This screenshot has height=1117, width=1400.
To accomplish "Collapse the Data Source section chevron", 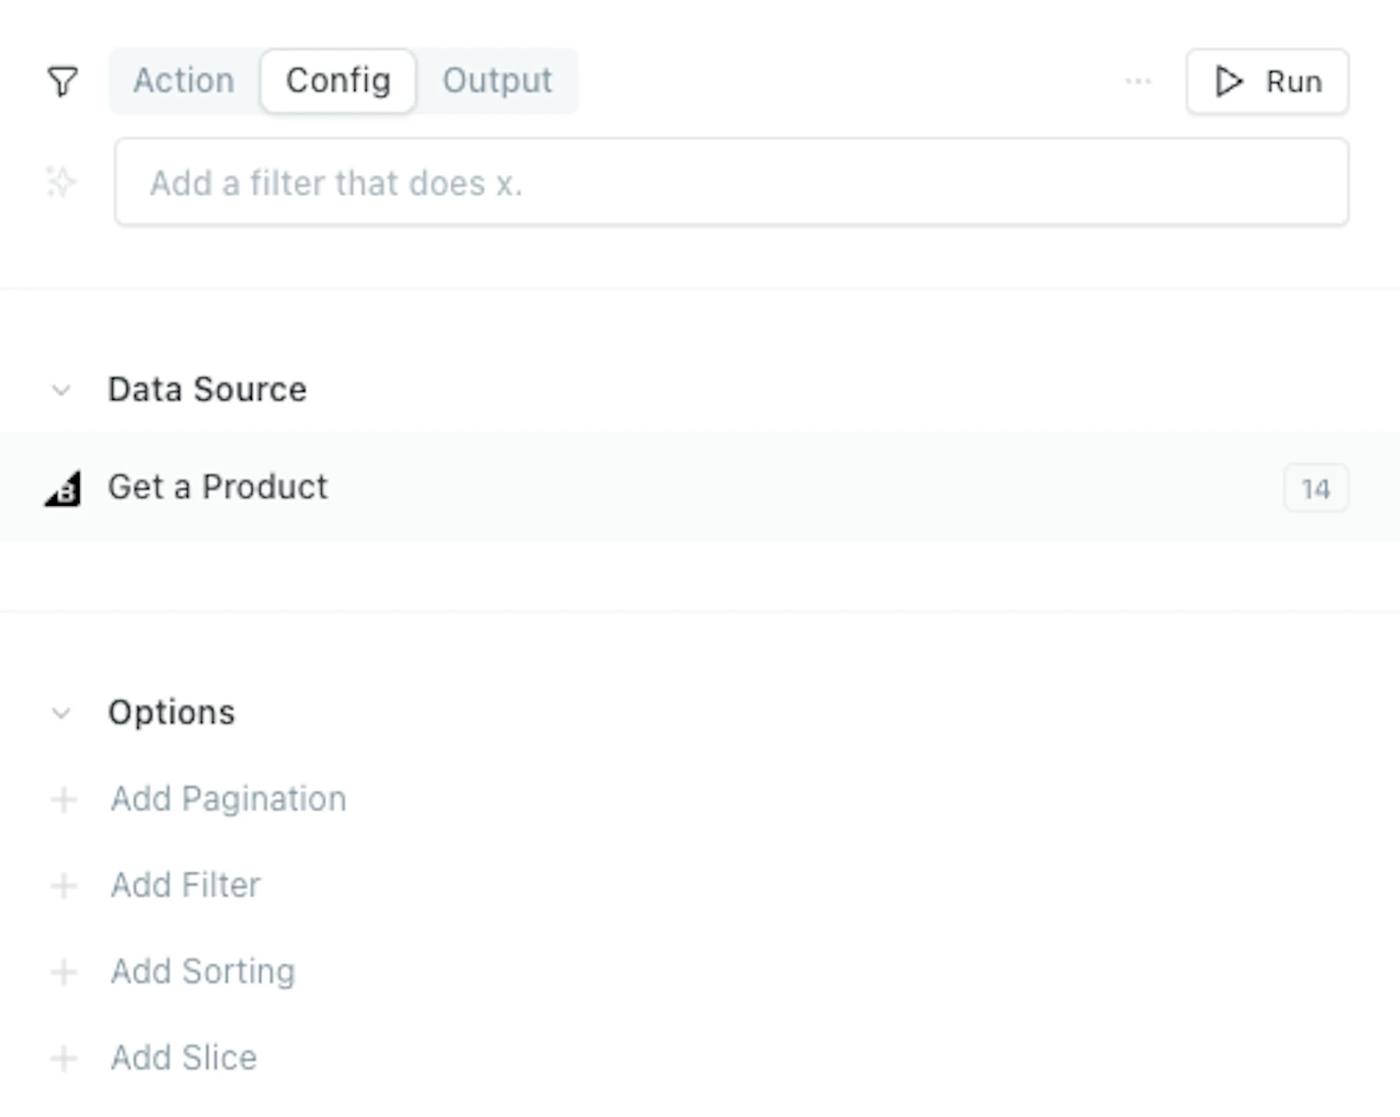I will [61, 390].
